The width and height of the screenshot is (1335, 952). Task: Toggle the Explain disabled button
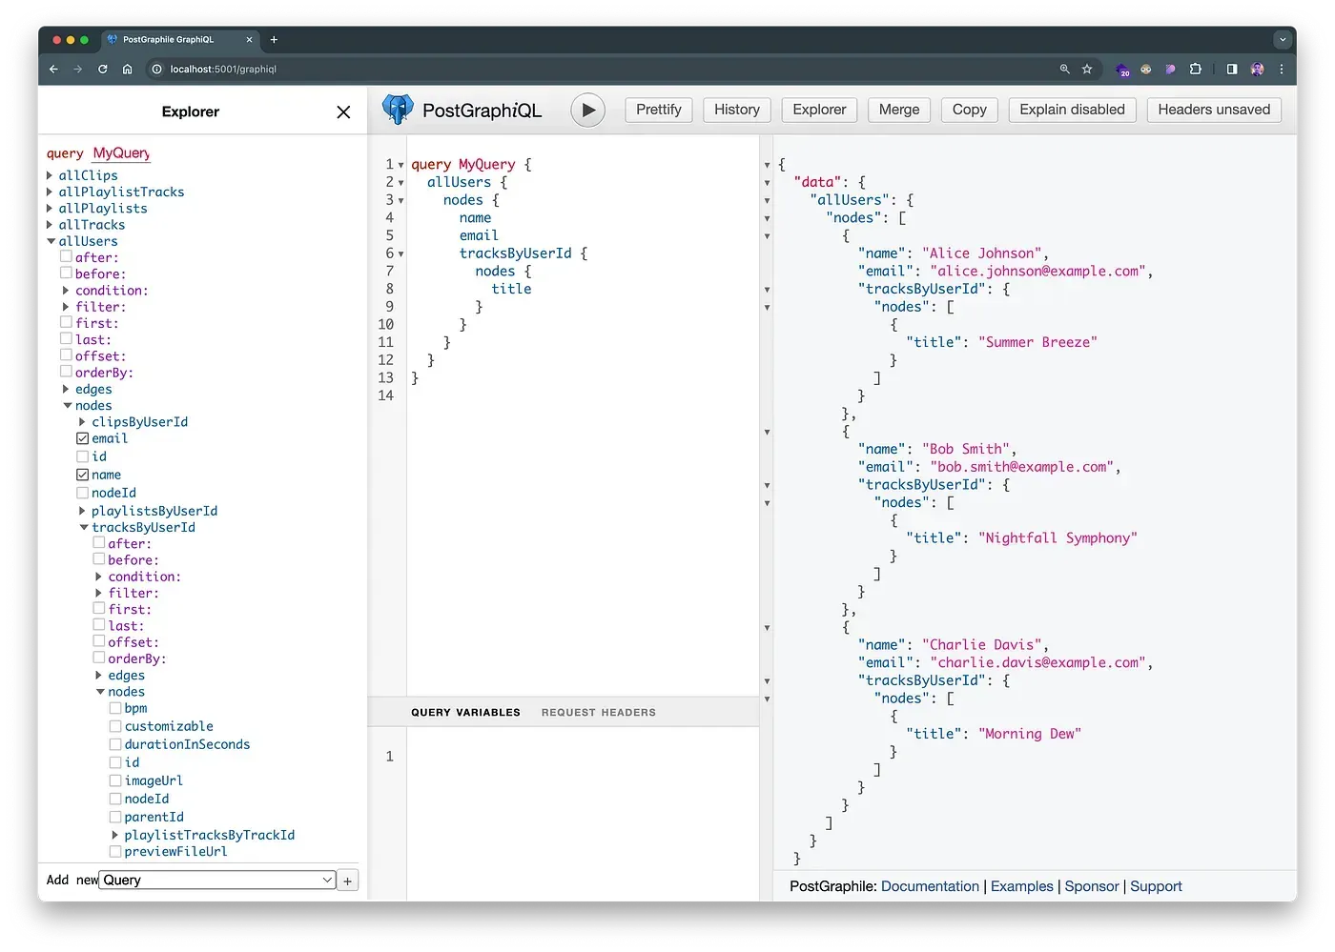click(x=1072, y=111)
